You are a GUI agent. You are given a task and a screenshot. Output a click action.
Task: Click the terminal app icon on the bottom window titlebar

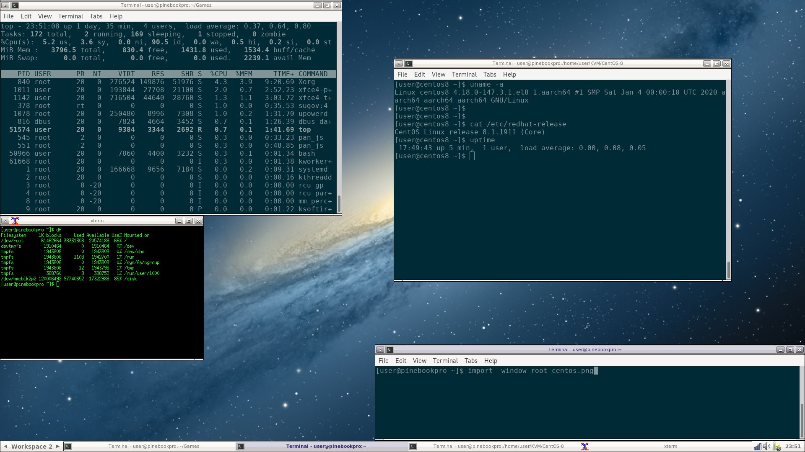click(x=390, y=349)
